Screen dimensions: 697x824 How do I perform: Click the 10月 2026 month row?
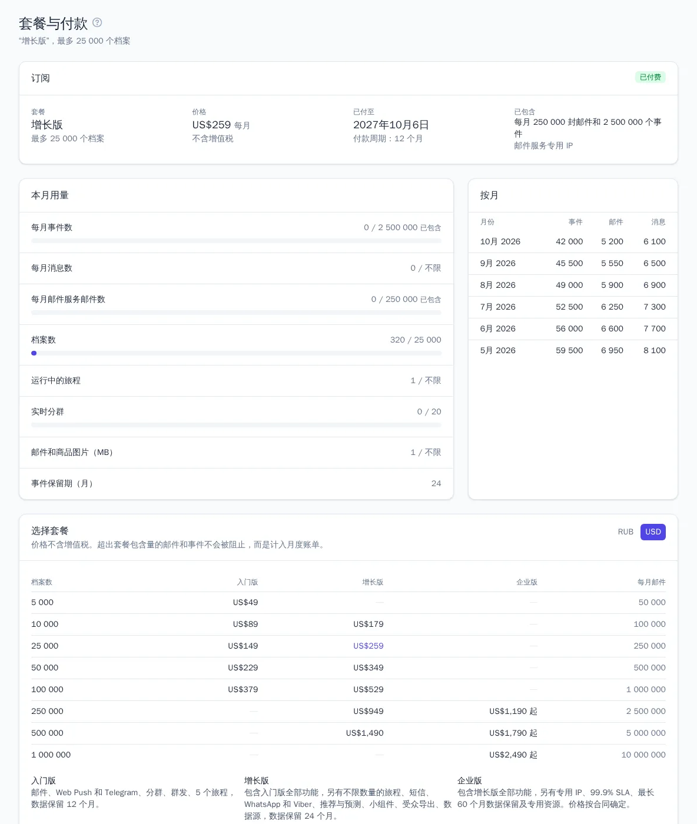[x=573, y=241]
